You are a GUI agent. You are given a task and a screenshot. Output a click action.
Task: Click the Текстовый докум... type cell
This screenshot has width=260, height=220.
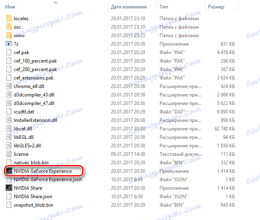pos(181,154)
